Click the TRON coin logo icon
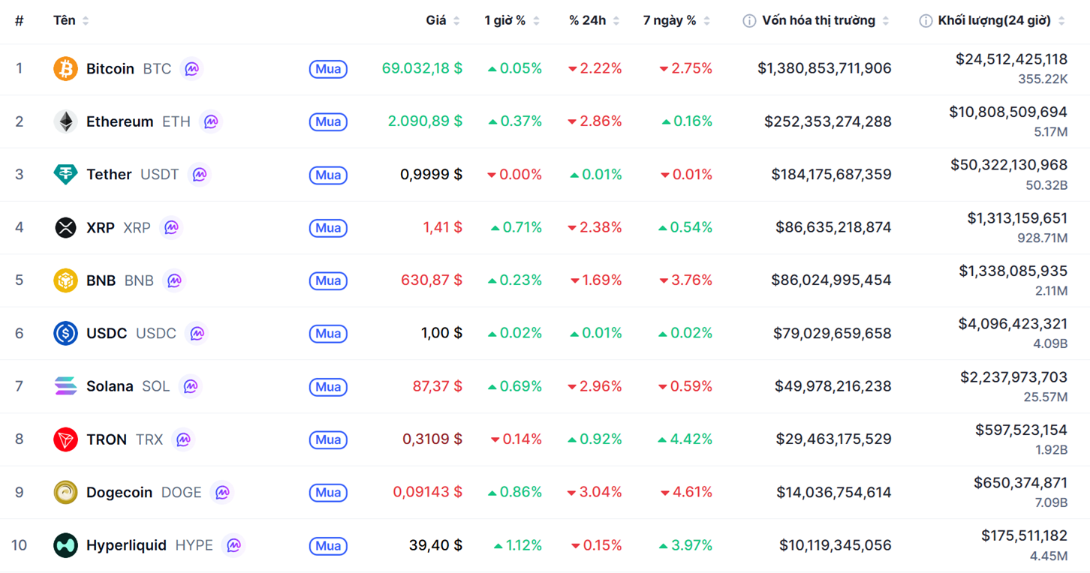The image size is (1090, 573). coord(65,439)
